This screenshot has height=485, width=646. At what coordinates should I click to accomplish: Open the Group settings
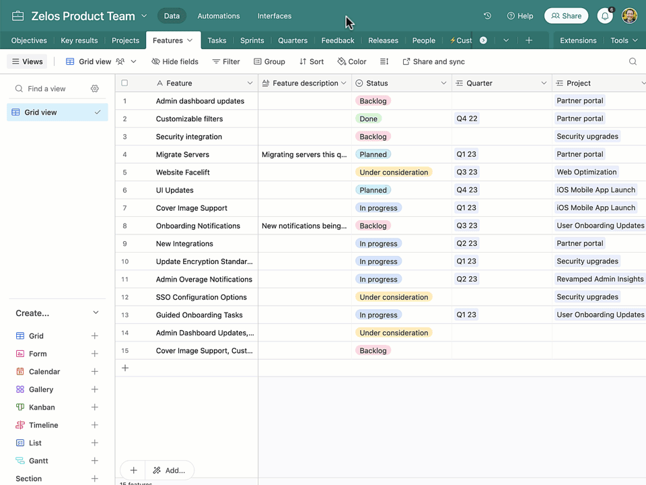tap(269, 61)
